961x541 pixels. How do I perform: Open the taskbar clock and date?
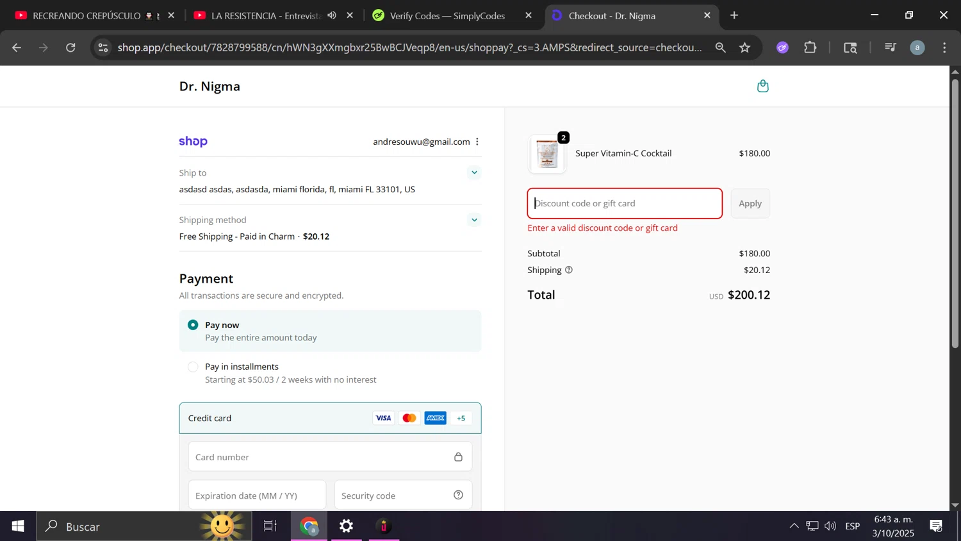(x=893, y=526)
